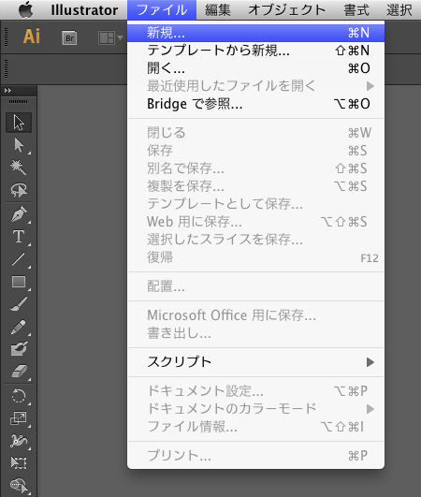The image size is (421, 497).
Task: Select the Blob Brush tool
Action: click(x=19, y=349)
